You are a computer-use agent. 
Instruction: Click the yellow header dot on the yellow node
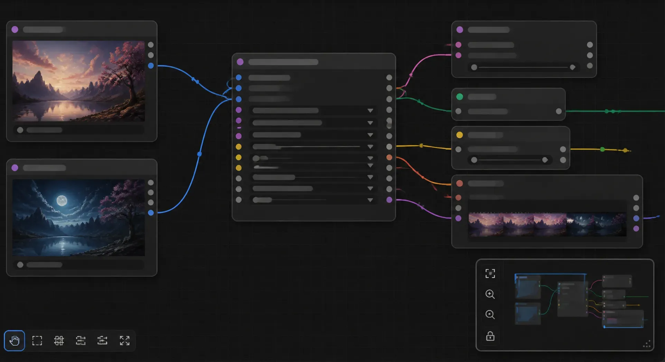pyautogui.click(x=460, y=135)
